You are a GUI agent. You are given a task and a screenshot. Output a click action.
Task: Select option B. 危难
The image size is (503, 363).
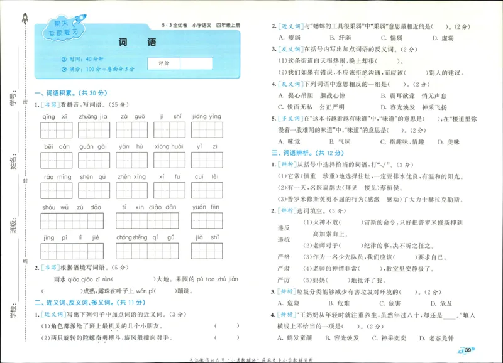click(339, 303)
